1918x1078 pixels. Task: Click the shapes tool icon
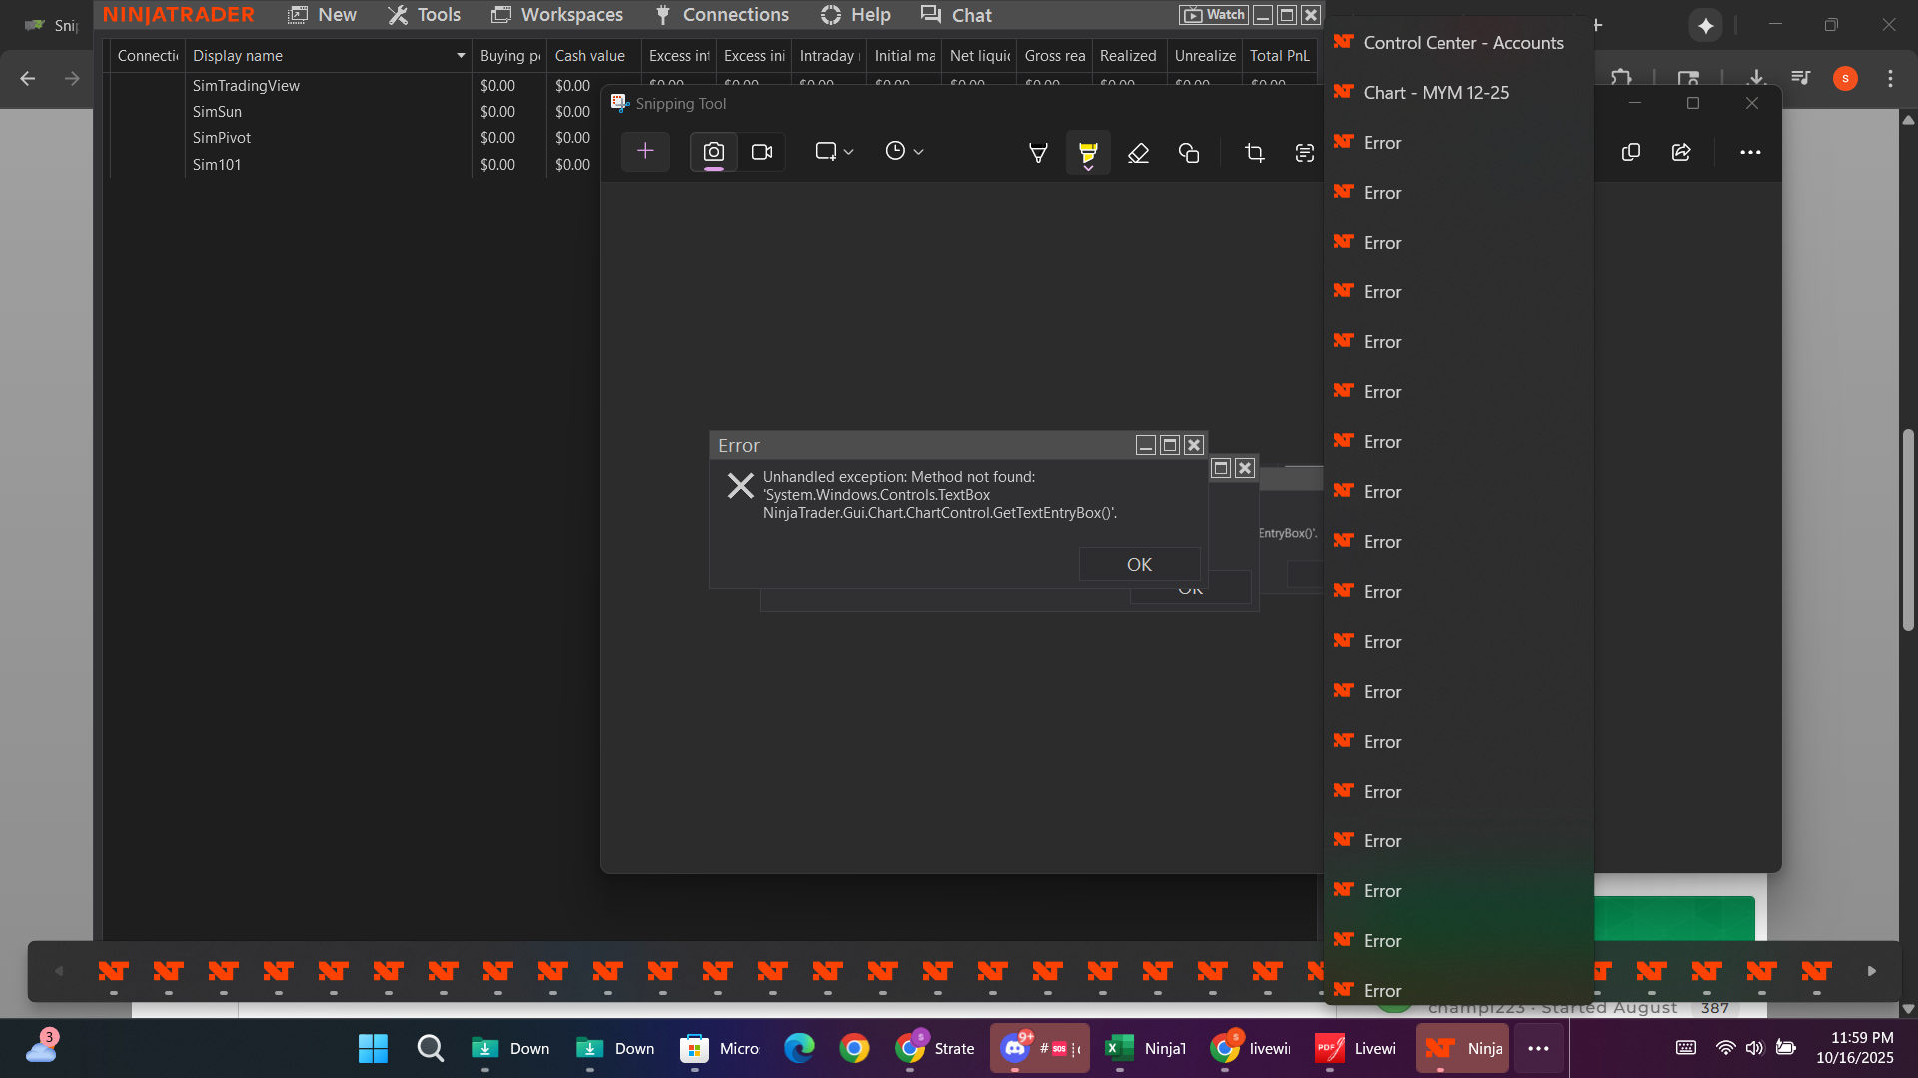1188,152
